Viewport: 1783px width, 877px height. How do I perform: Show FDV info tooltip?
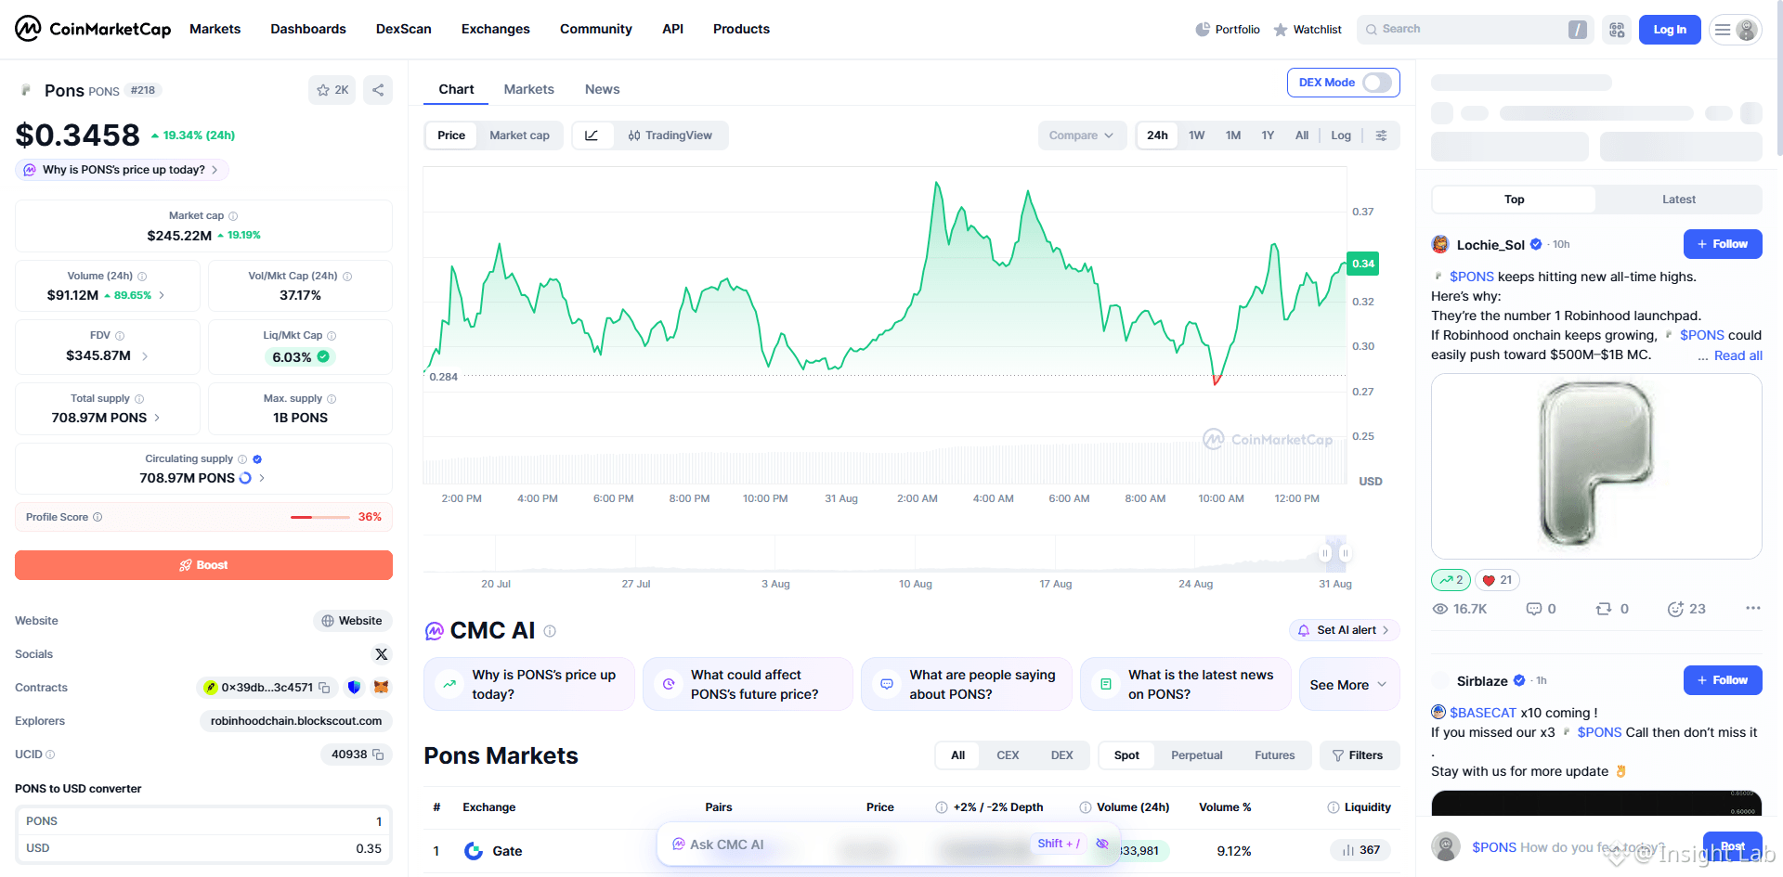click(x=120, y=336)
